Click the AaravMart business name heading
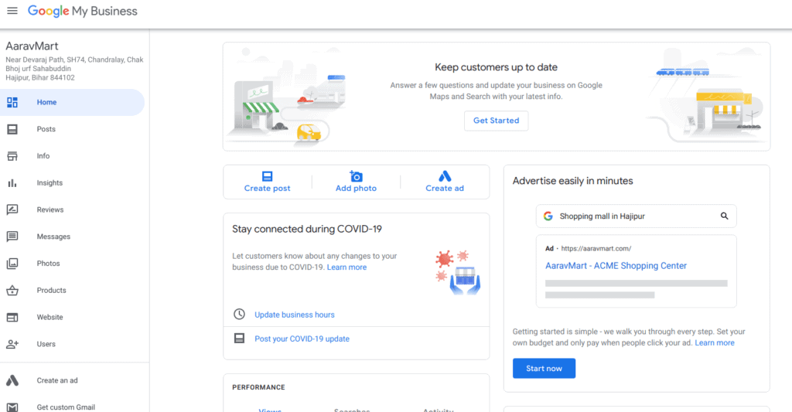This screenshot has width=792, height=412. click(32, 46)
